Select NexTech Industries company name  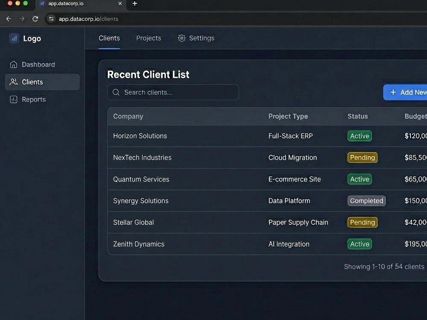pyautogui.click(x=142, y=157)
